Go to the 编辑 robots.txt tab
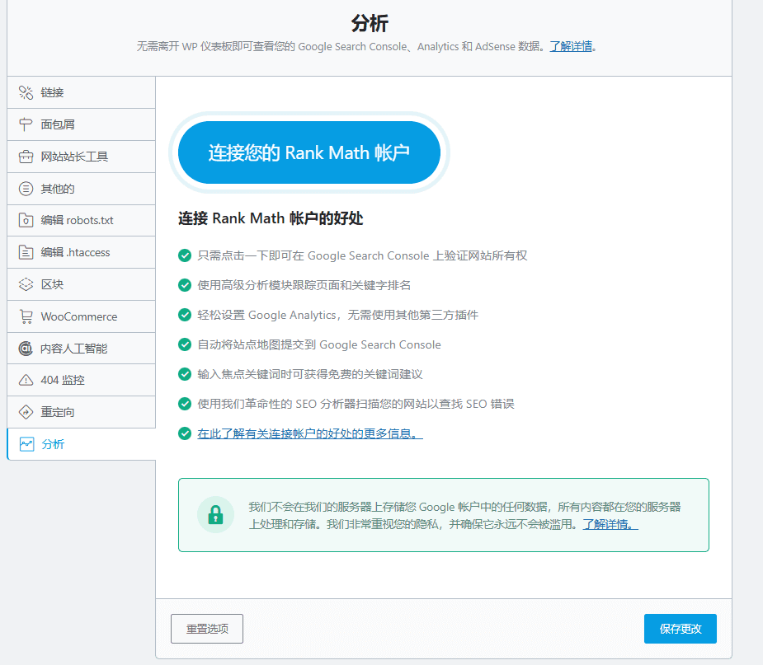This screenshot has height=665, width=763. point(82,220)
